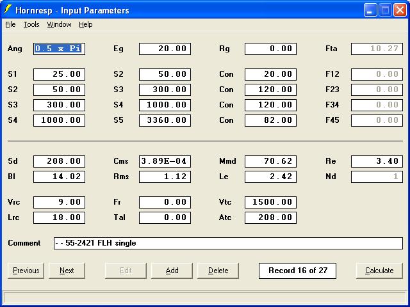This screenshot has width=410, height=307.
Task: Go to the Previous record
Action: click(x=26, y=271)
